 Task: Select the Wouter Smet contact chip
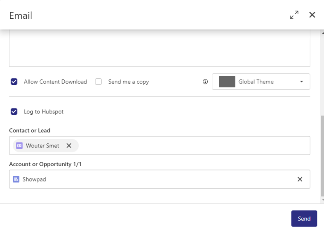42,145
